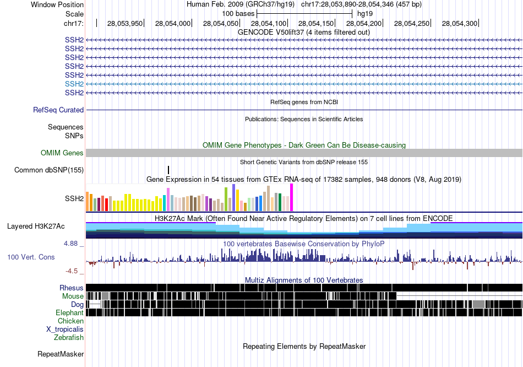Image resolution: width=523 pixels, height=367 pixels.
Task: Click 100 vertebrates Basewise Conservation title
Action: point(303,244)
